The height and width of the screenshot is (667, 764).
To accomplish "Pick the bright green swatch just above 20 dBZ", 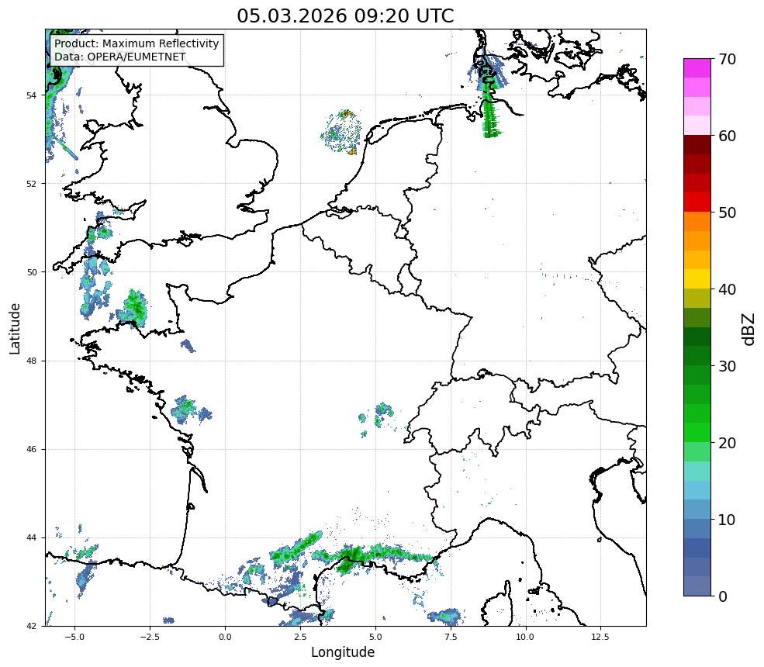I will 697,433.
